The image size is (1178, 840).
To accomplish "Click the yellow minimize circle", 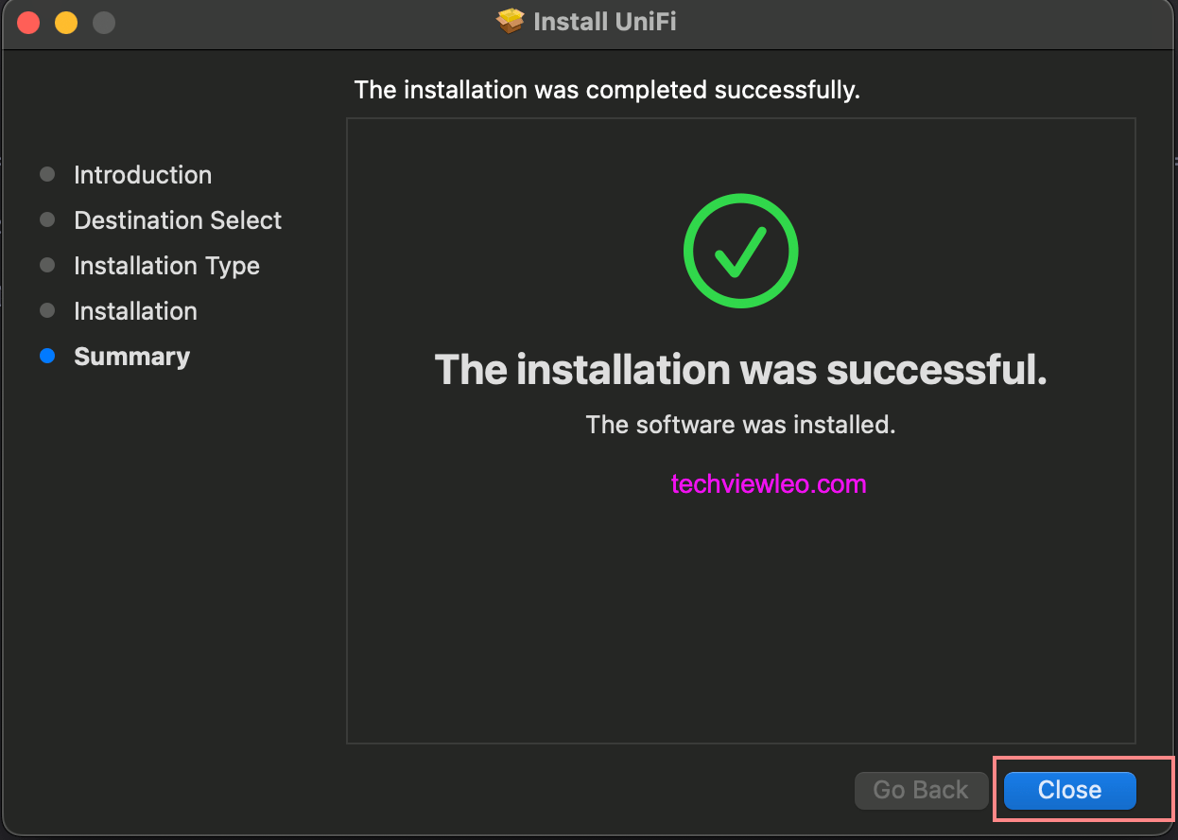I will (65, 22).
